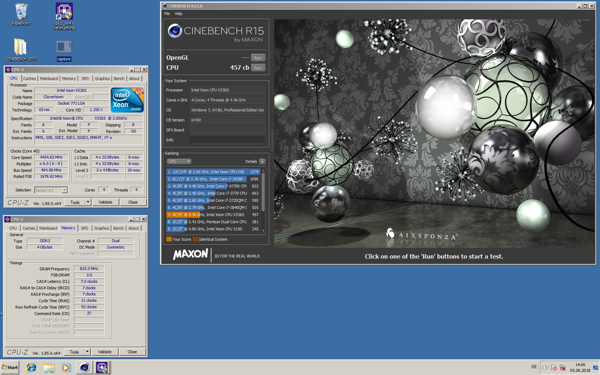Click the Processor field Intel Xeon CPU X5365
The width and height of the screenshot is (600, 375).
pos(227,90)
